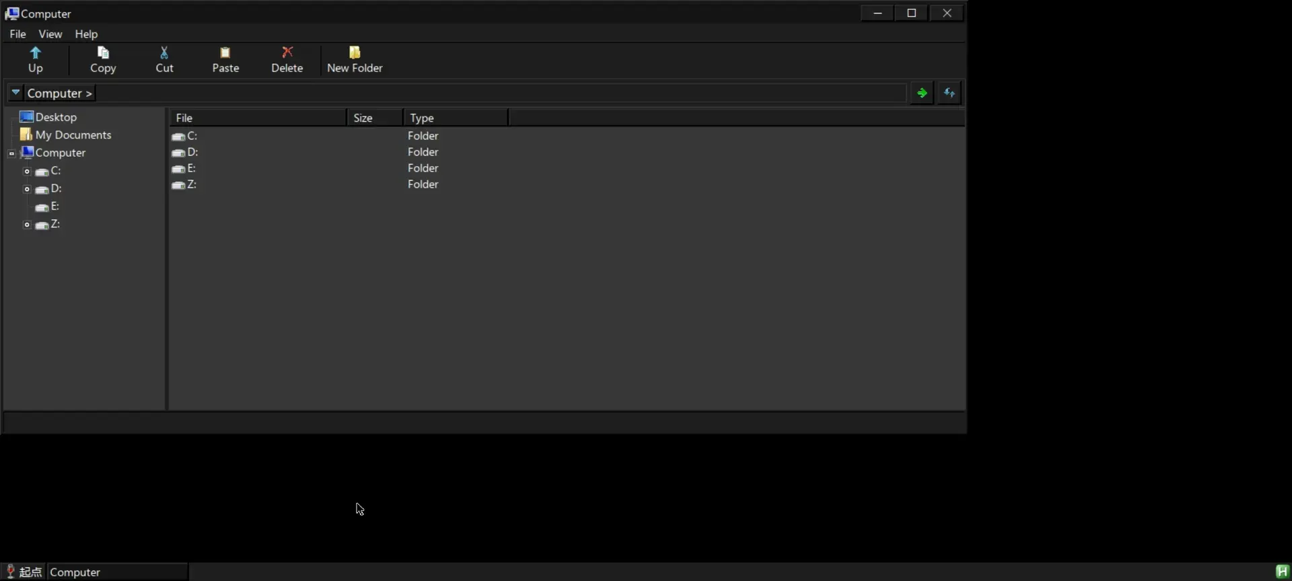Viewport: 1292px width, 581px height.
Task: Click the Computer > breadcrumb
Action: [59, 93]
